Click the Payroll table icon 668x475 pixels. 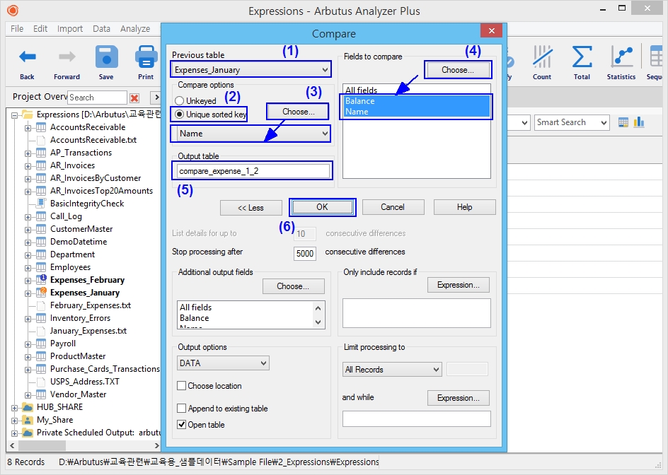(41, 344)
